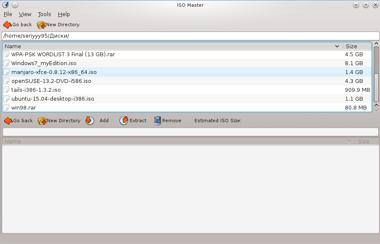This screenshot has height=244, width=380.
Task: Open the View menu
Action: 25,14
